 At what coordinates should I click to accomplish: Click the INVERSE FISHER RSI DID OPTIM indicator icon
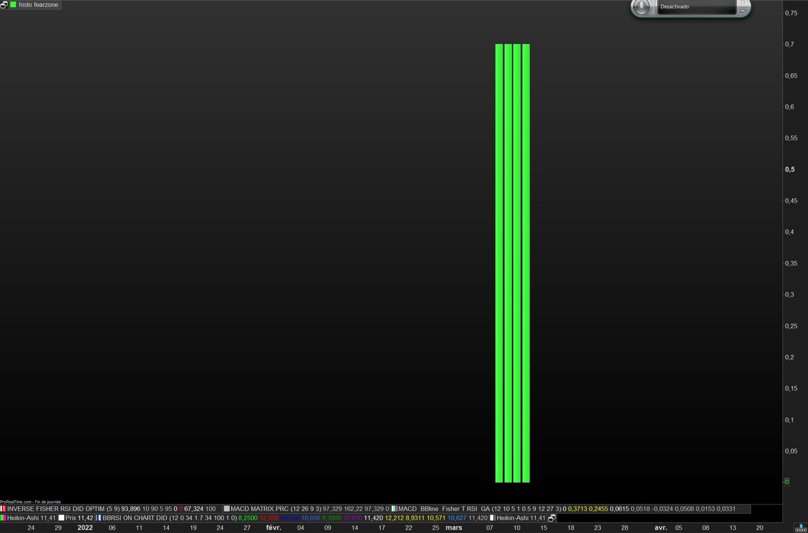[3, 509]
